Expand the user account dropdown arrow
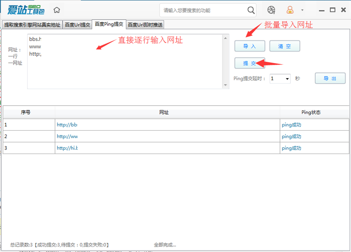Image resolution: width=351 pixels, height=252 pixels. point(301,10)
